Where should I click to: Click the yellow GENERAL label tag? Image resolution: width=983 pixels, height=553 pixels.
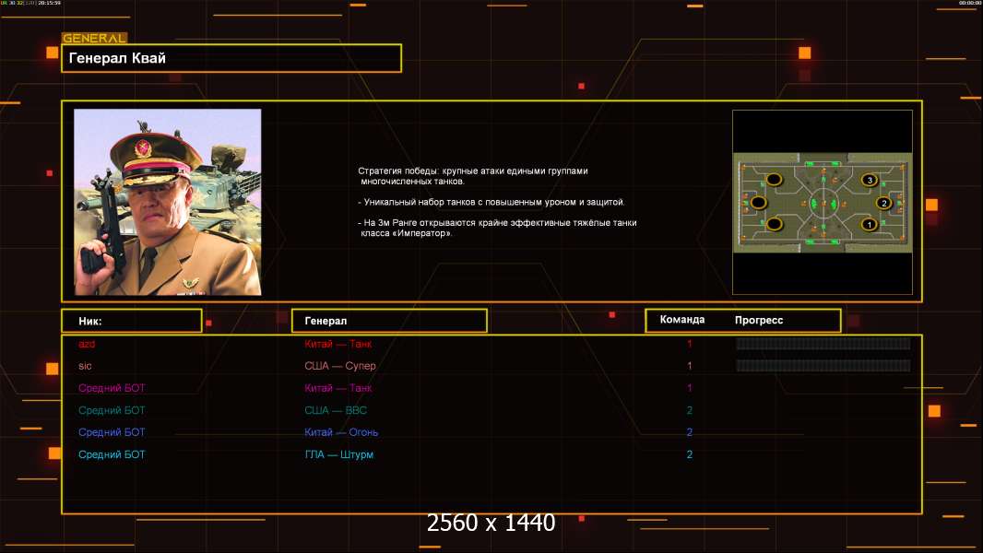pos(93,39)
